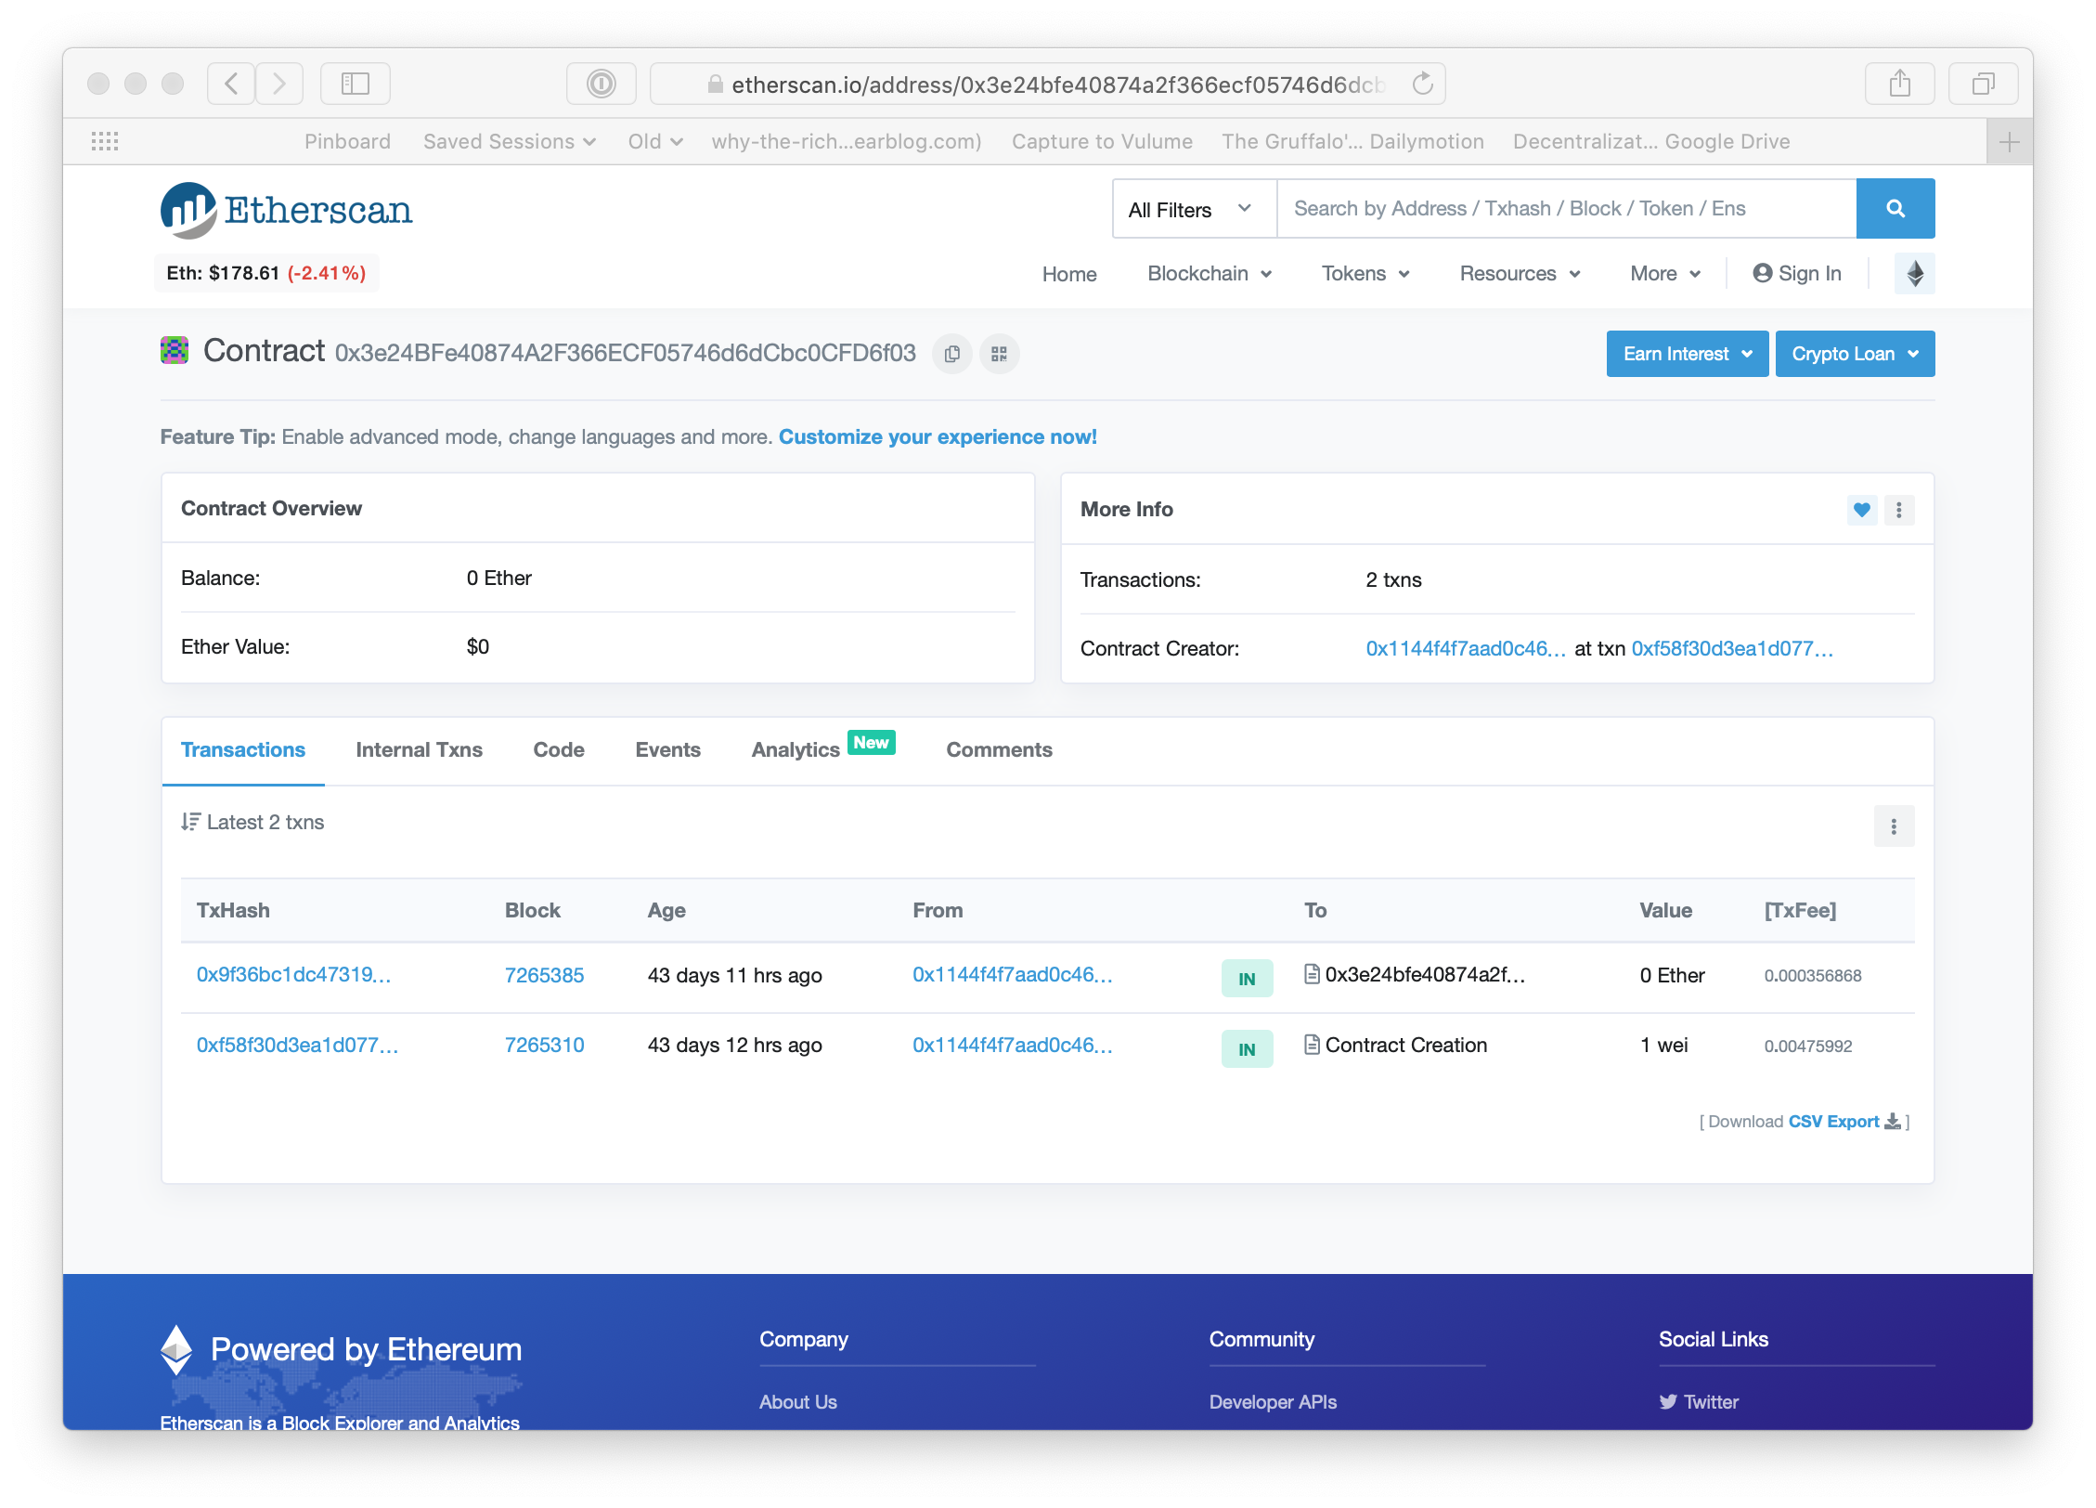The width and height of the screenshot is (2096, 1508).
Task: Click the Contract Creation To entry
Action: (1405, 1046)
